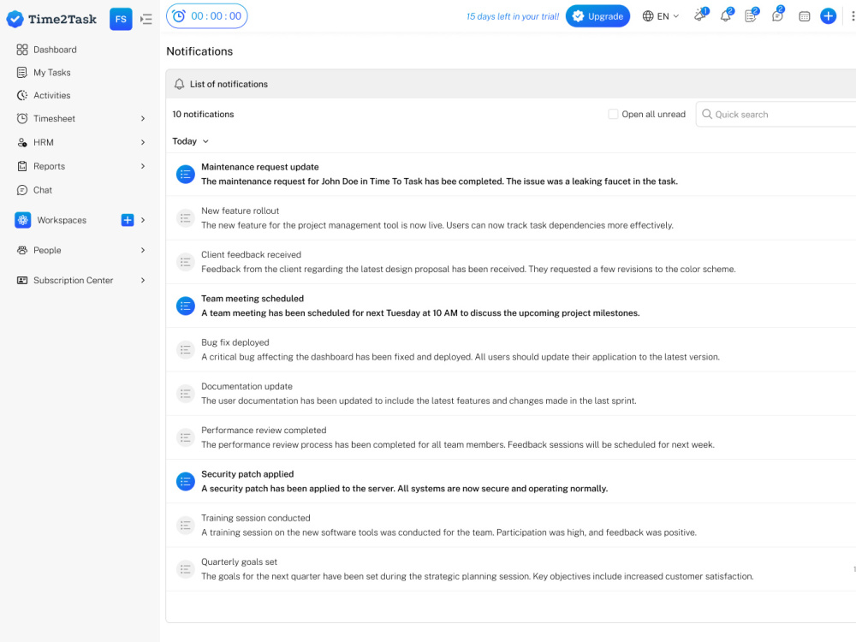Screen dimensions: 856x642
Task: Click the blue plus create button in header
Action: tap(828, 15)
